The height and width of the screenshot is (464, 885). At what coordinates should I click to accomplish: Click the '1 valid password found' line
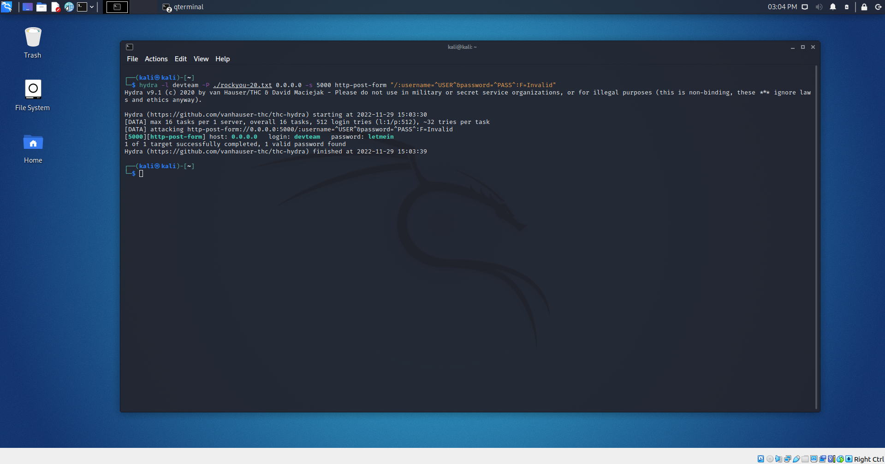pos(235,144)
